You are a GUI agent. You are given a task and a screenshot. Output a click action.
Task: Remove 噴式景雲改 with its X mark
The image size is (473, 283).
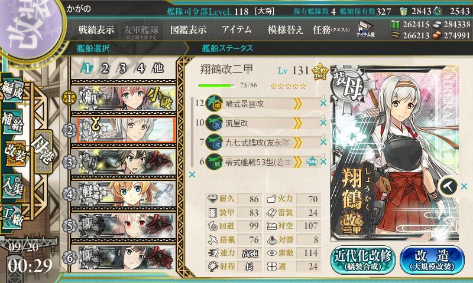tap(323, 103)
